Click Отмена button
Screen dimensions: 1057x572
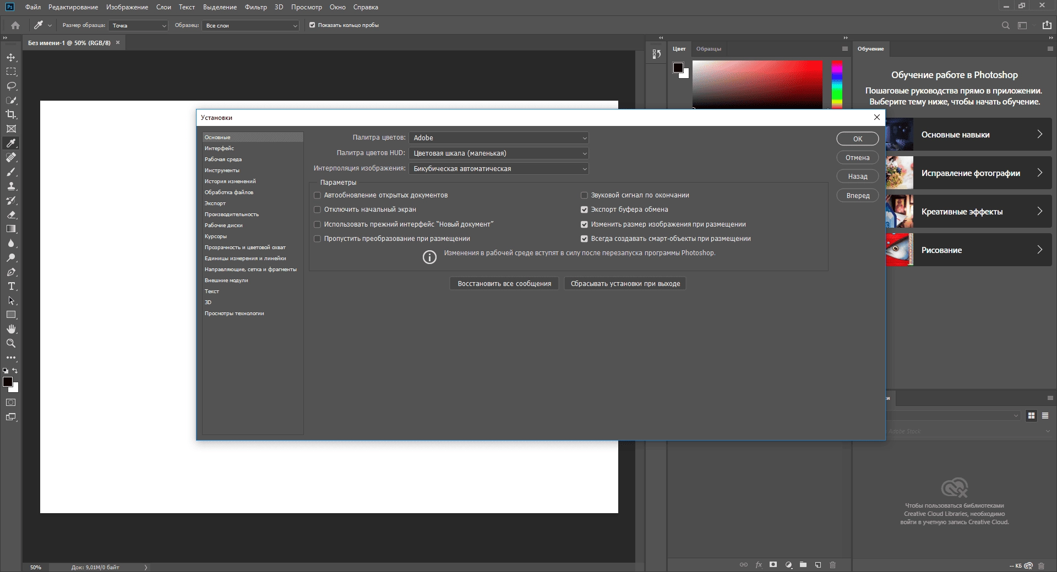(858, 158)
